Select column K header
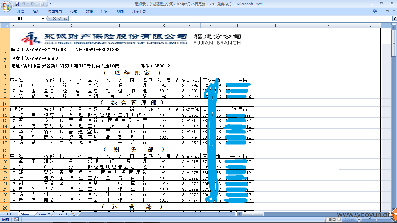 (328, 26)
